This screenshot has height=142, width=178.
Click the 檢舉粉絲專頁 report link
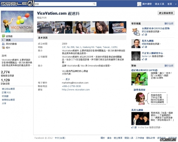[x=8, y=100]
